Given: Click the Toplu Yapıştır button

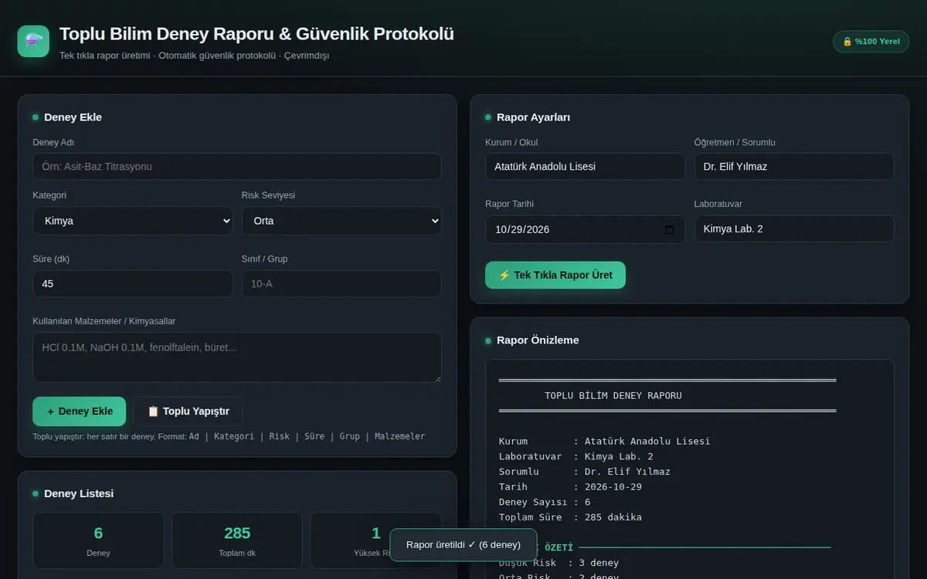Looking at the screenshot, I should click(x=188, y=411).
